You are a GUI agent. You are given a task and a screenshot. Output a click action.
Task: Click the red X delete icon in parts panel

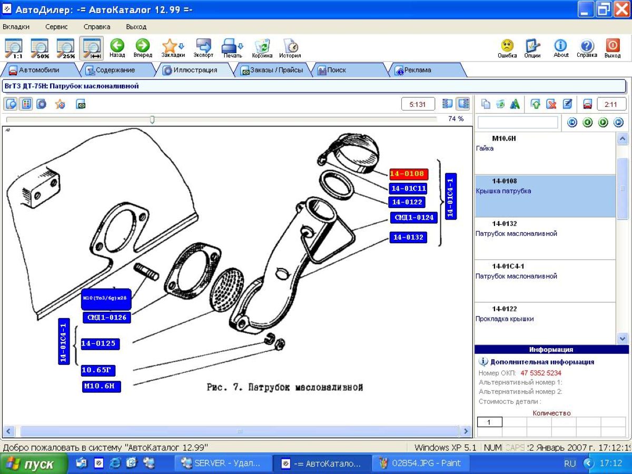(551, 104)
